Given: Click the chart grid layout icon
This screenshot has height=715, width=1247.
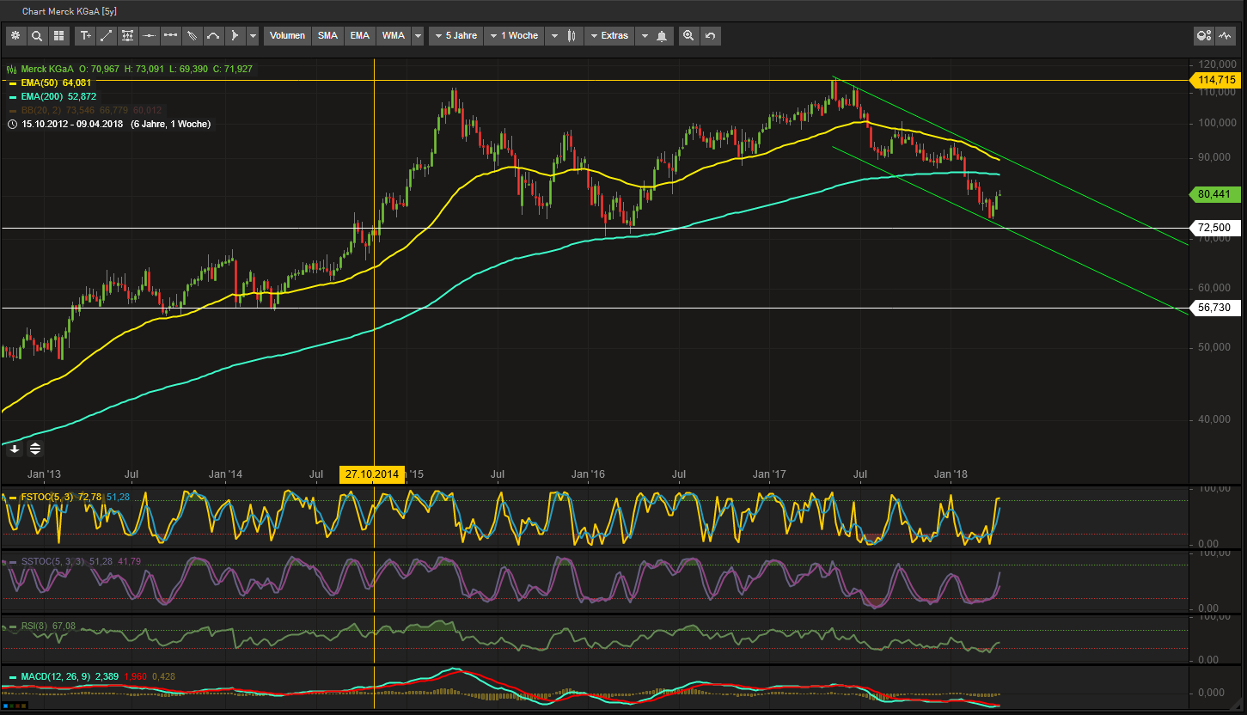Looking at the screenshot, I should [58, 35].
